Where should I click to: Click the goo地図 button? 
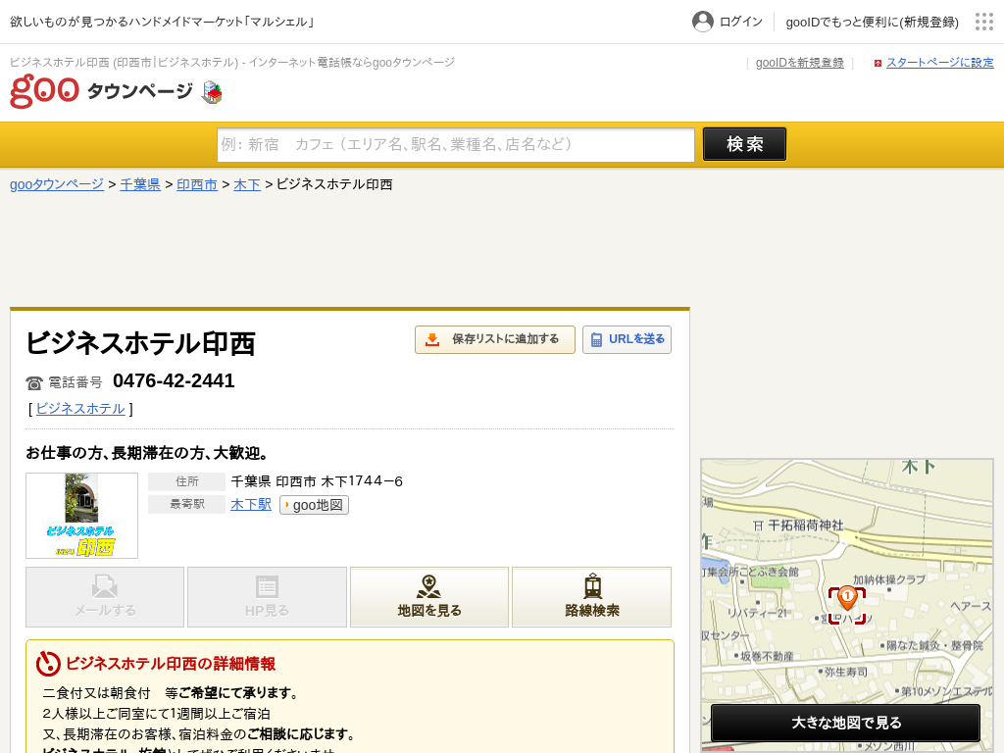click(x=315, y=505)
